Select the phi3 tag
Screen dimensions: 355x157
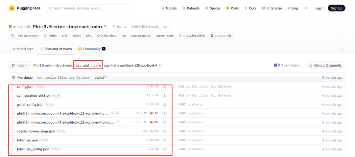[65, 36]
